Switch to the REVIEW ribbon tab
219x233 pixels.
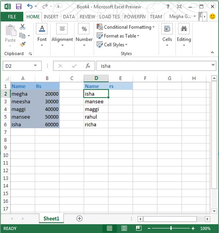point(88,17)
